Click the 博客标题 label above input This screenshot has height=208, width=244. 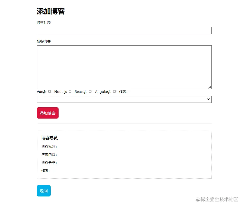[44, 23]
